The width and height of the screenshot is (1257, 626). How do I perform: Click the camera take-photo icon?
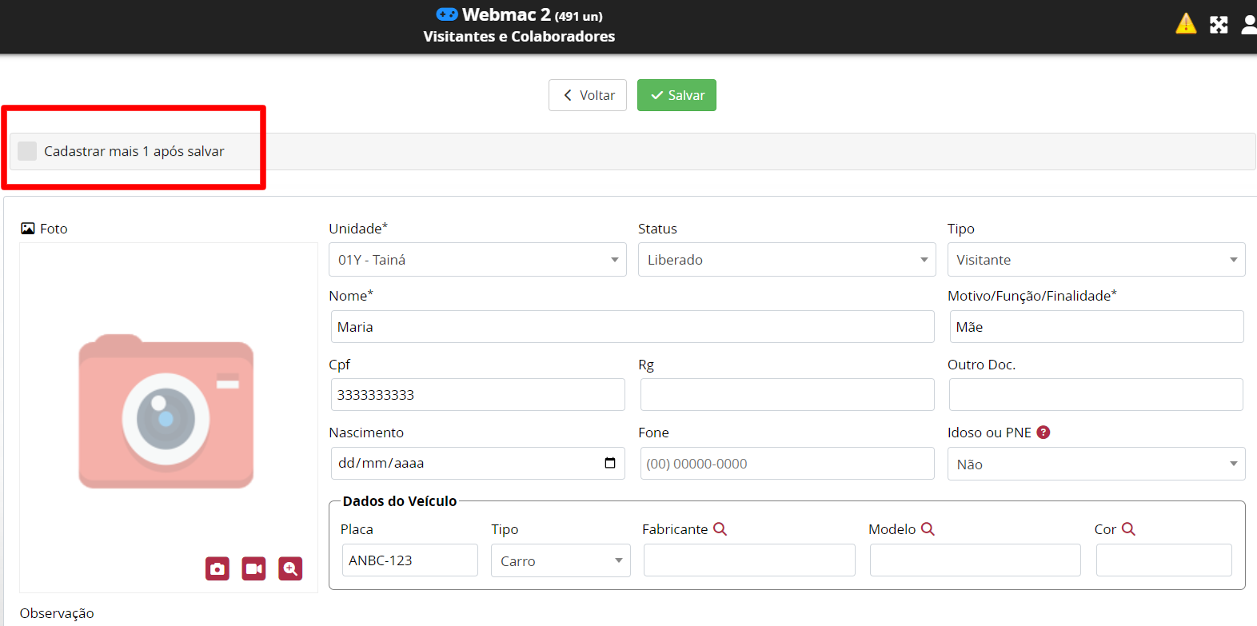pos(217,568)
